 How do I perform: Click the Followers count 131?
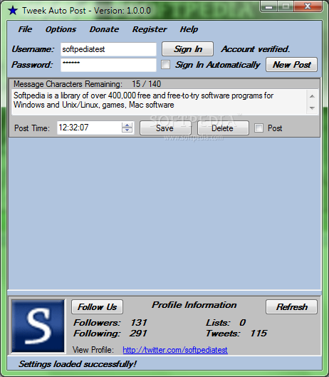coord(139,323)
